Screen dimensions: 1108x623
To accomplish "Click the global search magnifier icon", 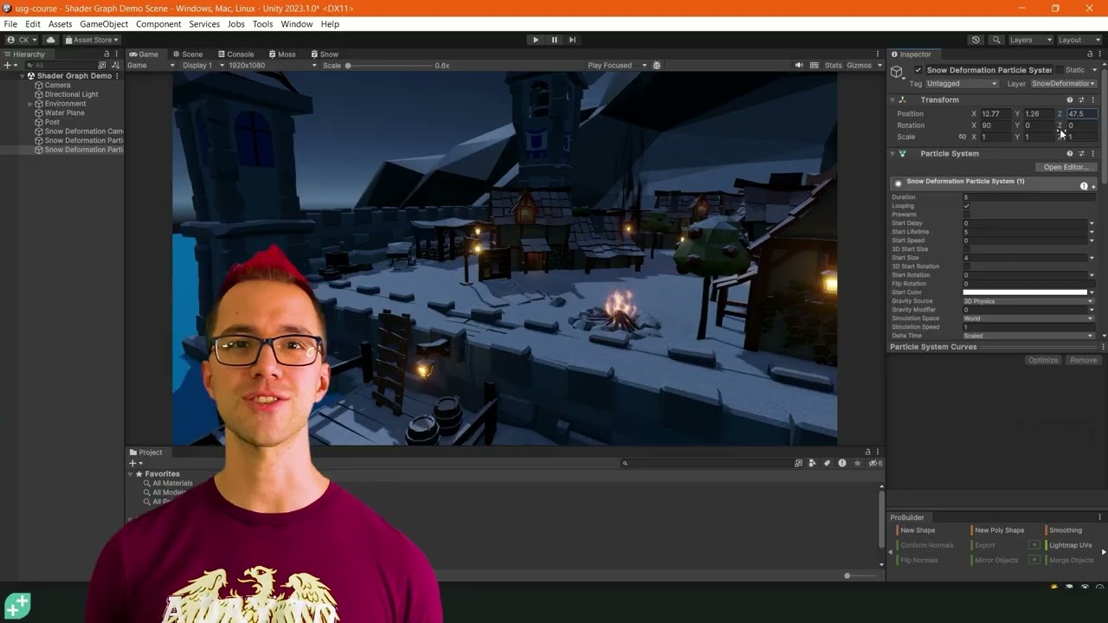I will click(x=996, y=40).
